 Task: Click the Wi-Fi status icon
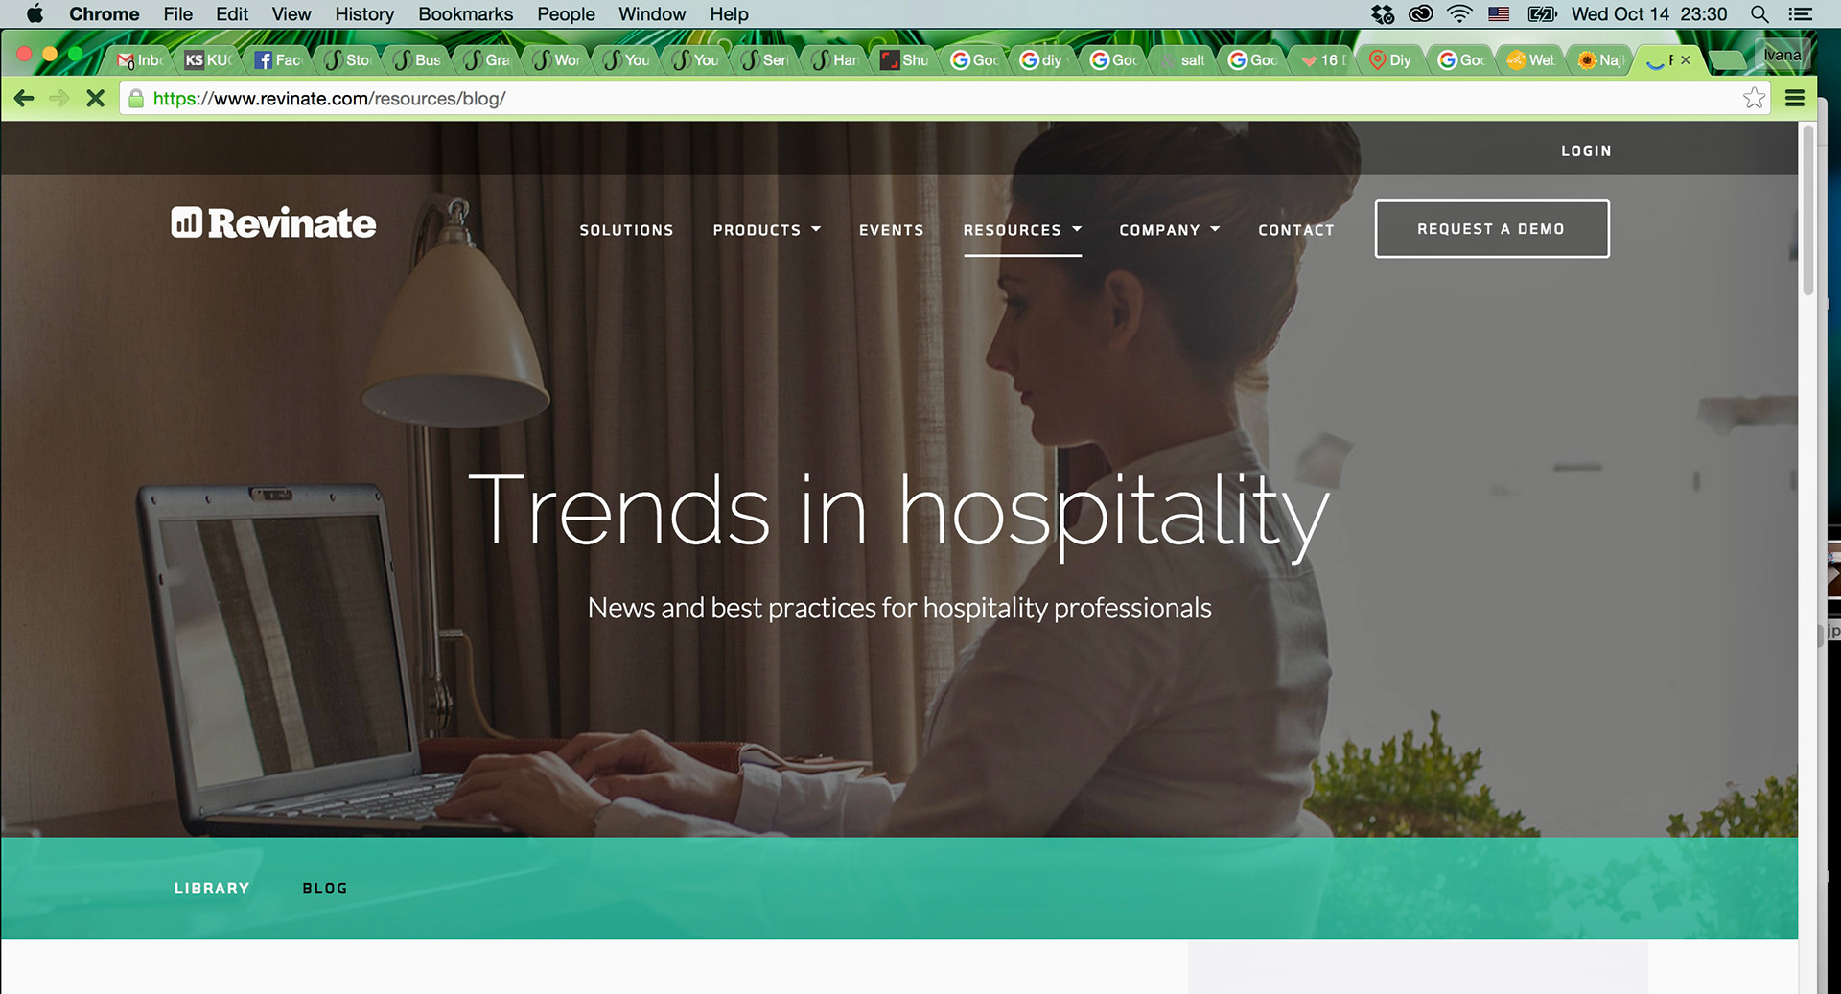click(x=1459, y=14)
